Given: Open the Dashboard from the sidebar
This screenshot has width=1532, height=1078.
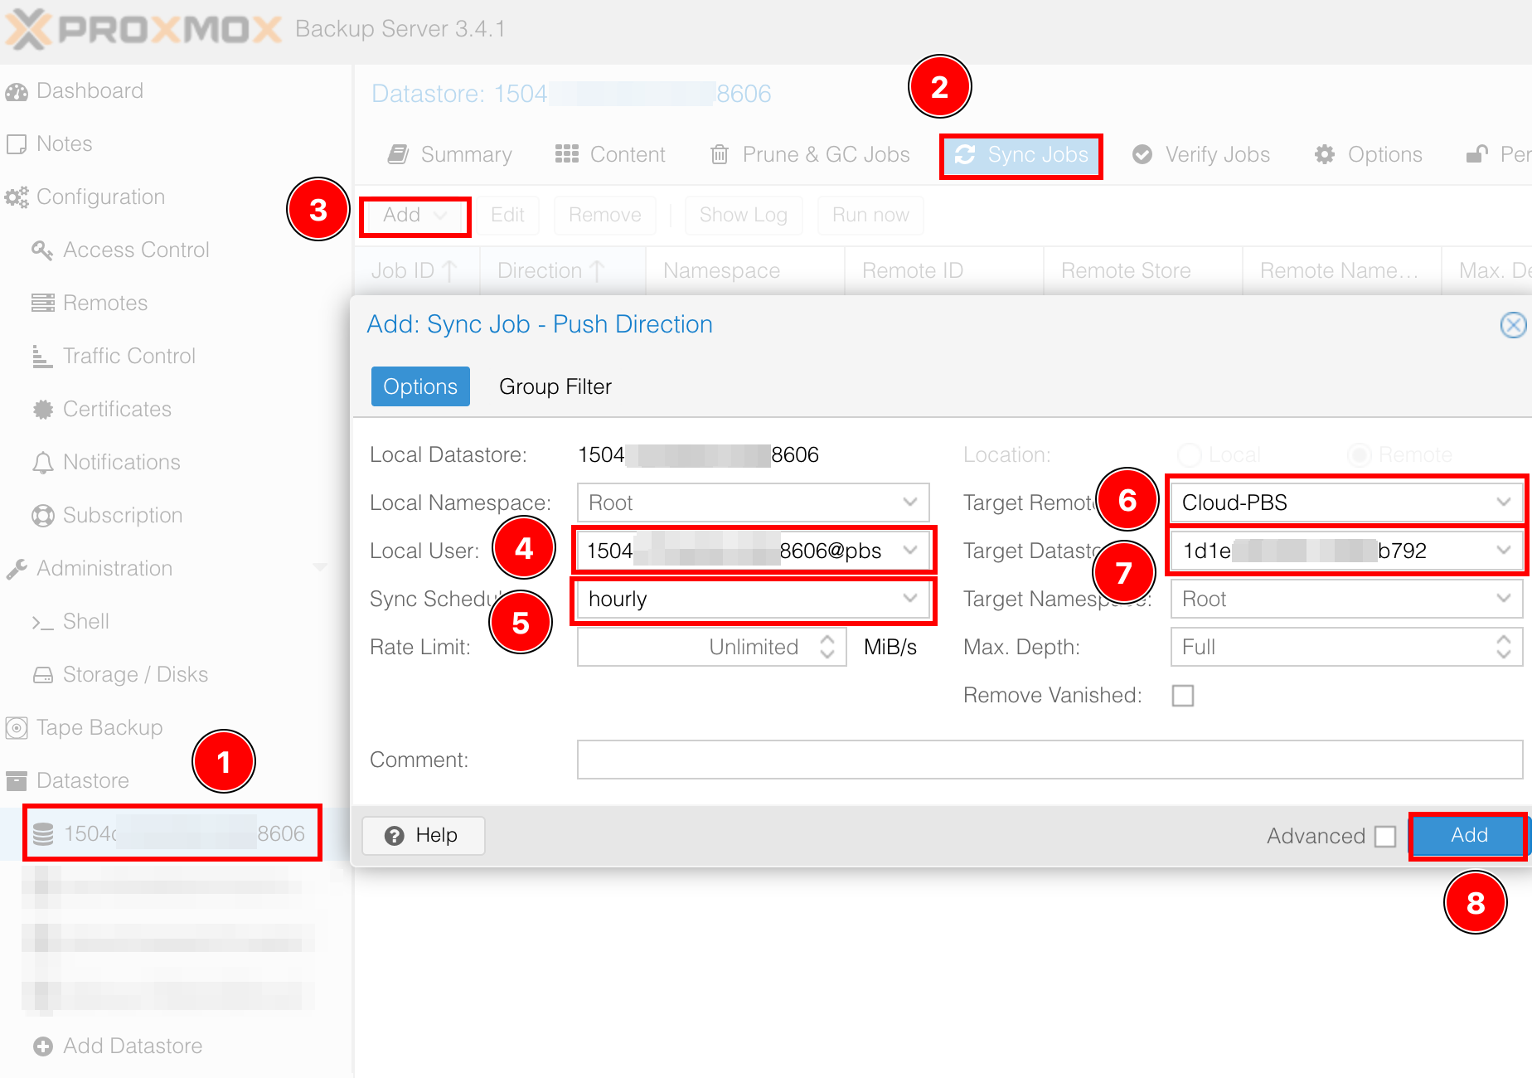Looking at the screenshot, I should pyautogui.click(x=89, y=90).
